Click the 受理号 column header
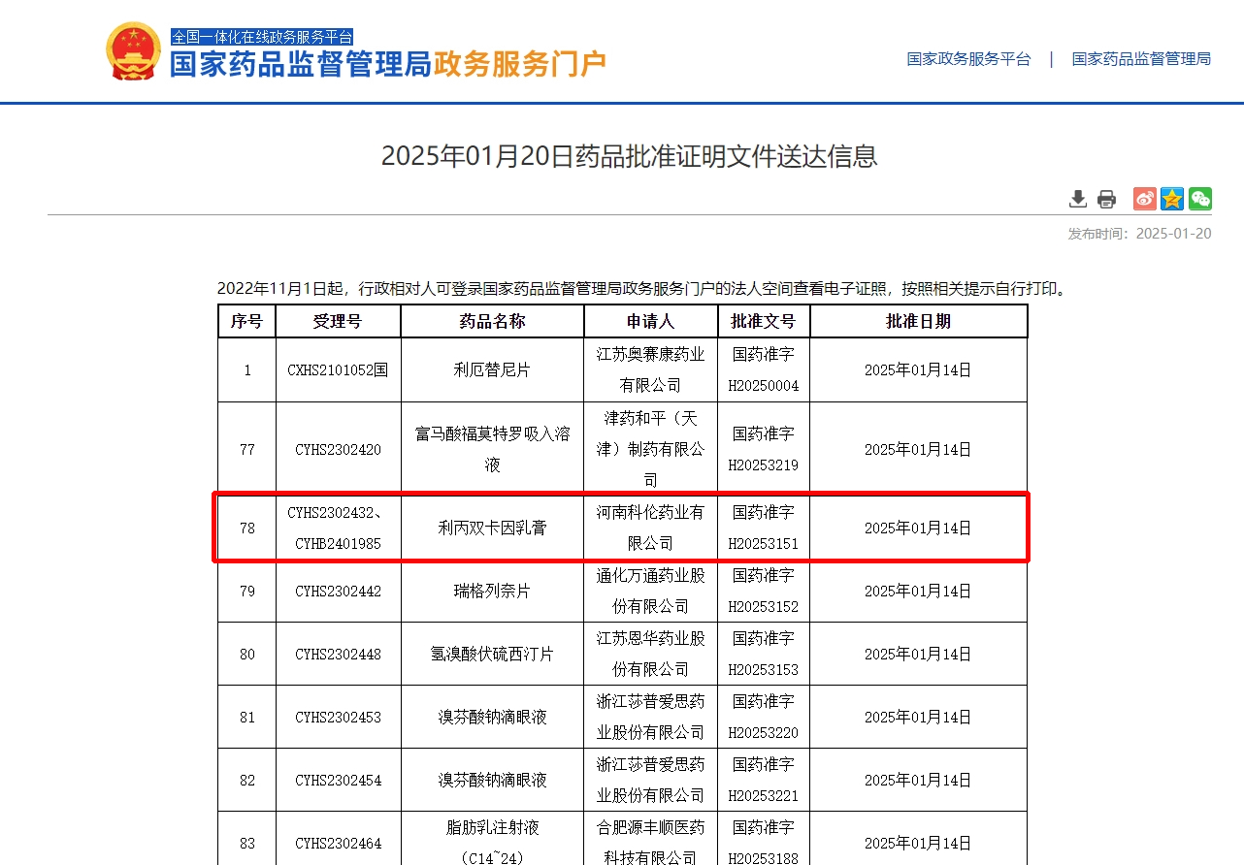Viewport: 1244px width, 865px height. pos(338,321)
